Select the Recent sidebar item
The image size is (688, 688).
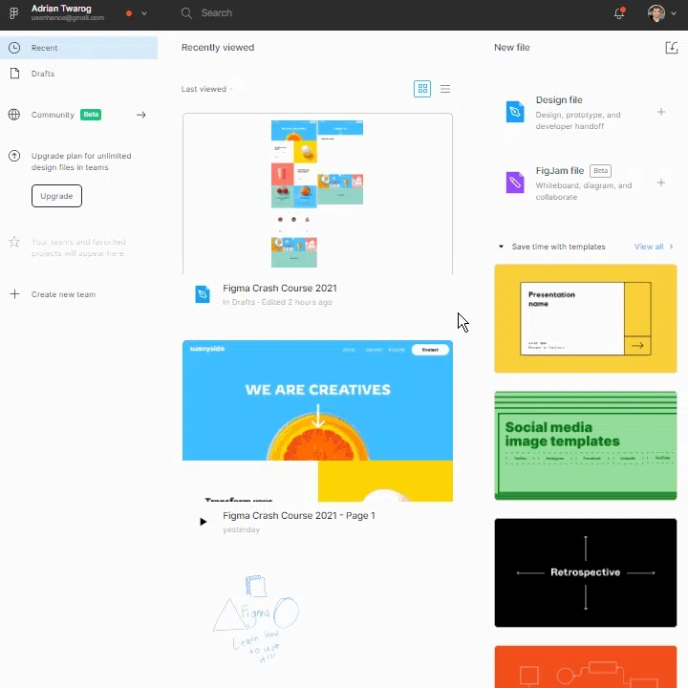79,48
